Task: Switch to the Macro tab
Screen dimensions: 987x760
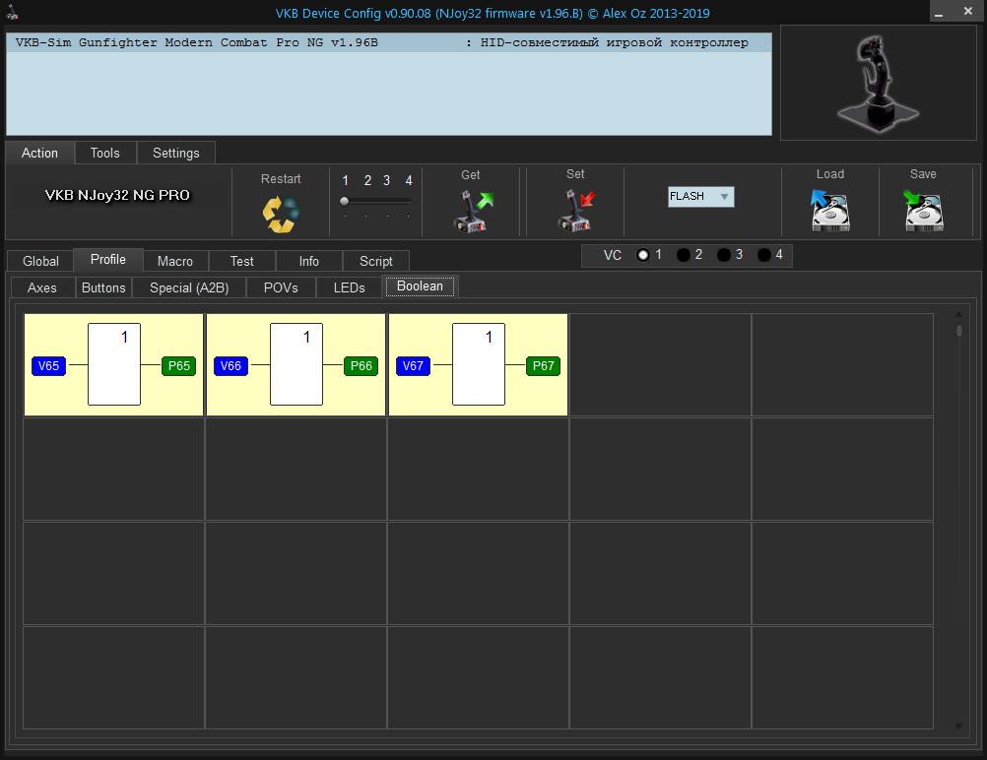Action: click(175, 261)
